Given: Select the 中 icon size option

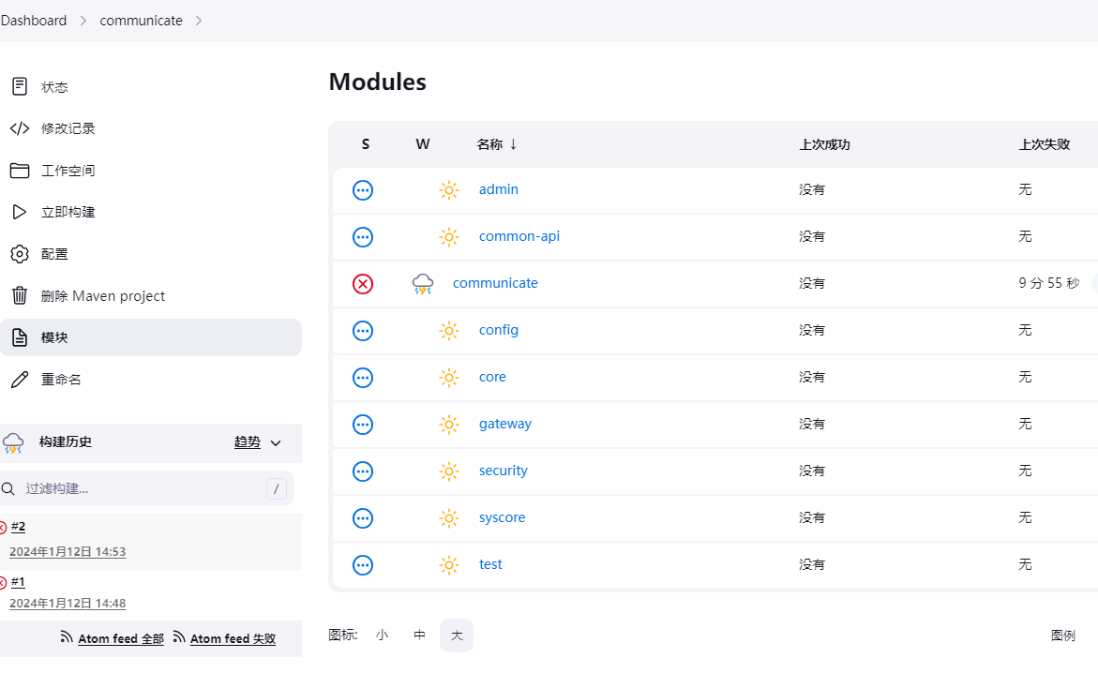Looking at the screenshot, I should pyautogui.click(x=419, y=636).
